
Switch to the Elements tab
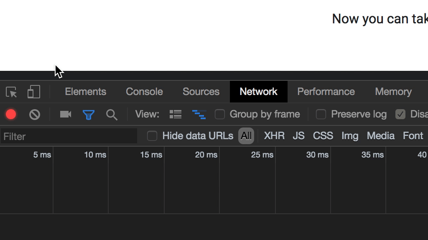[x=85, y=92]
